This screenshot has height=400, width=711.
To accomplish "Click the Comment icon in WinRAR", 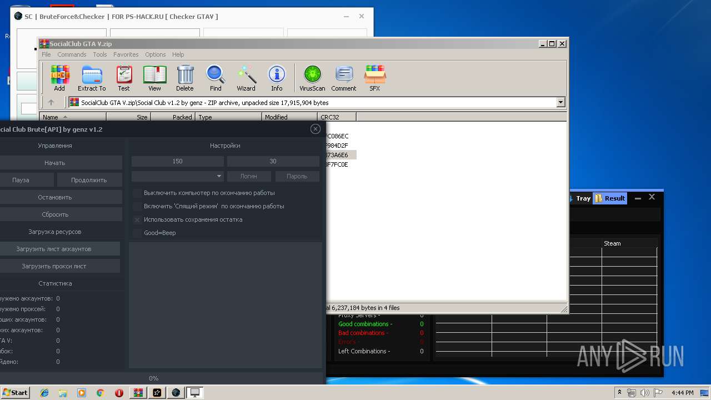I will [x=344, y=78].
